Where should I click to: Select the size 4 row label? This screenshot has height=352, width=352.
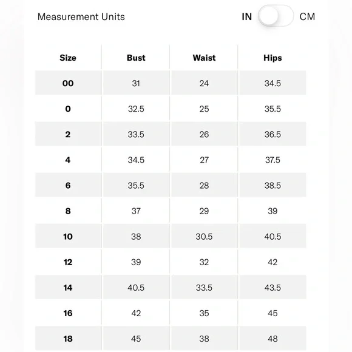click(x=68, y=160)
